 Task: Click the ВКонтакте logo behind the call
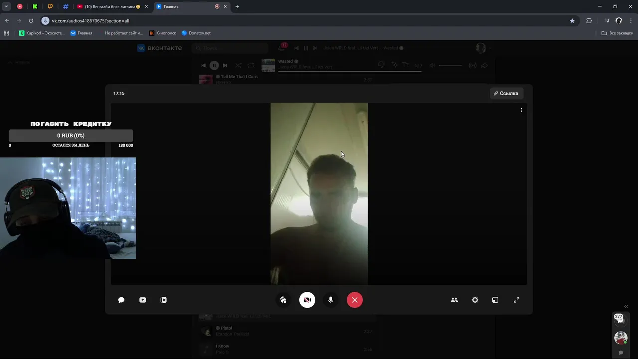point(159,48)
